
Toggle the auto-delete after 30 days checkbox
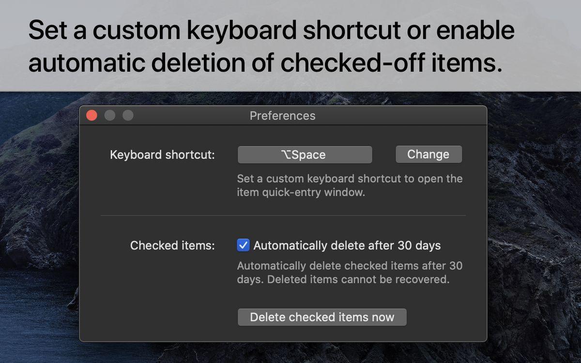pos(243,245)
